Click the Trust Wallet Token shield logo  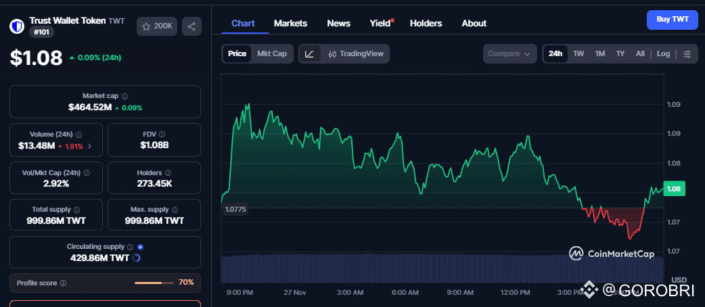click(x=17, y=26)
